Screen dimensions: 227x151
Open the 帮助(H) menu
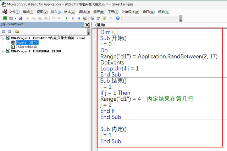[x=164, y=12]
